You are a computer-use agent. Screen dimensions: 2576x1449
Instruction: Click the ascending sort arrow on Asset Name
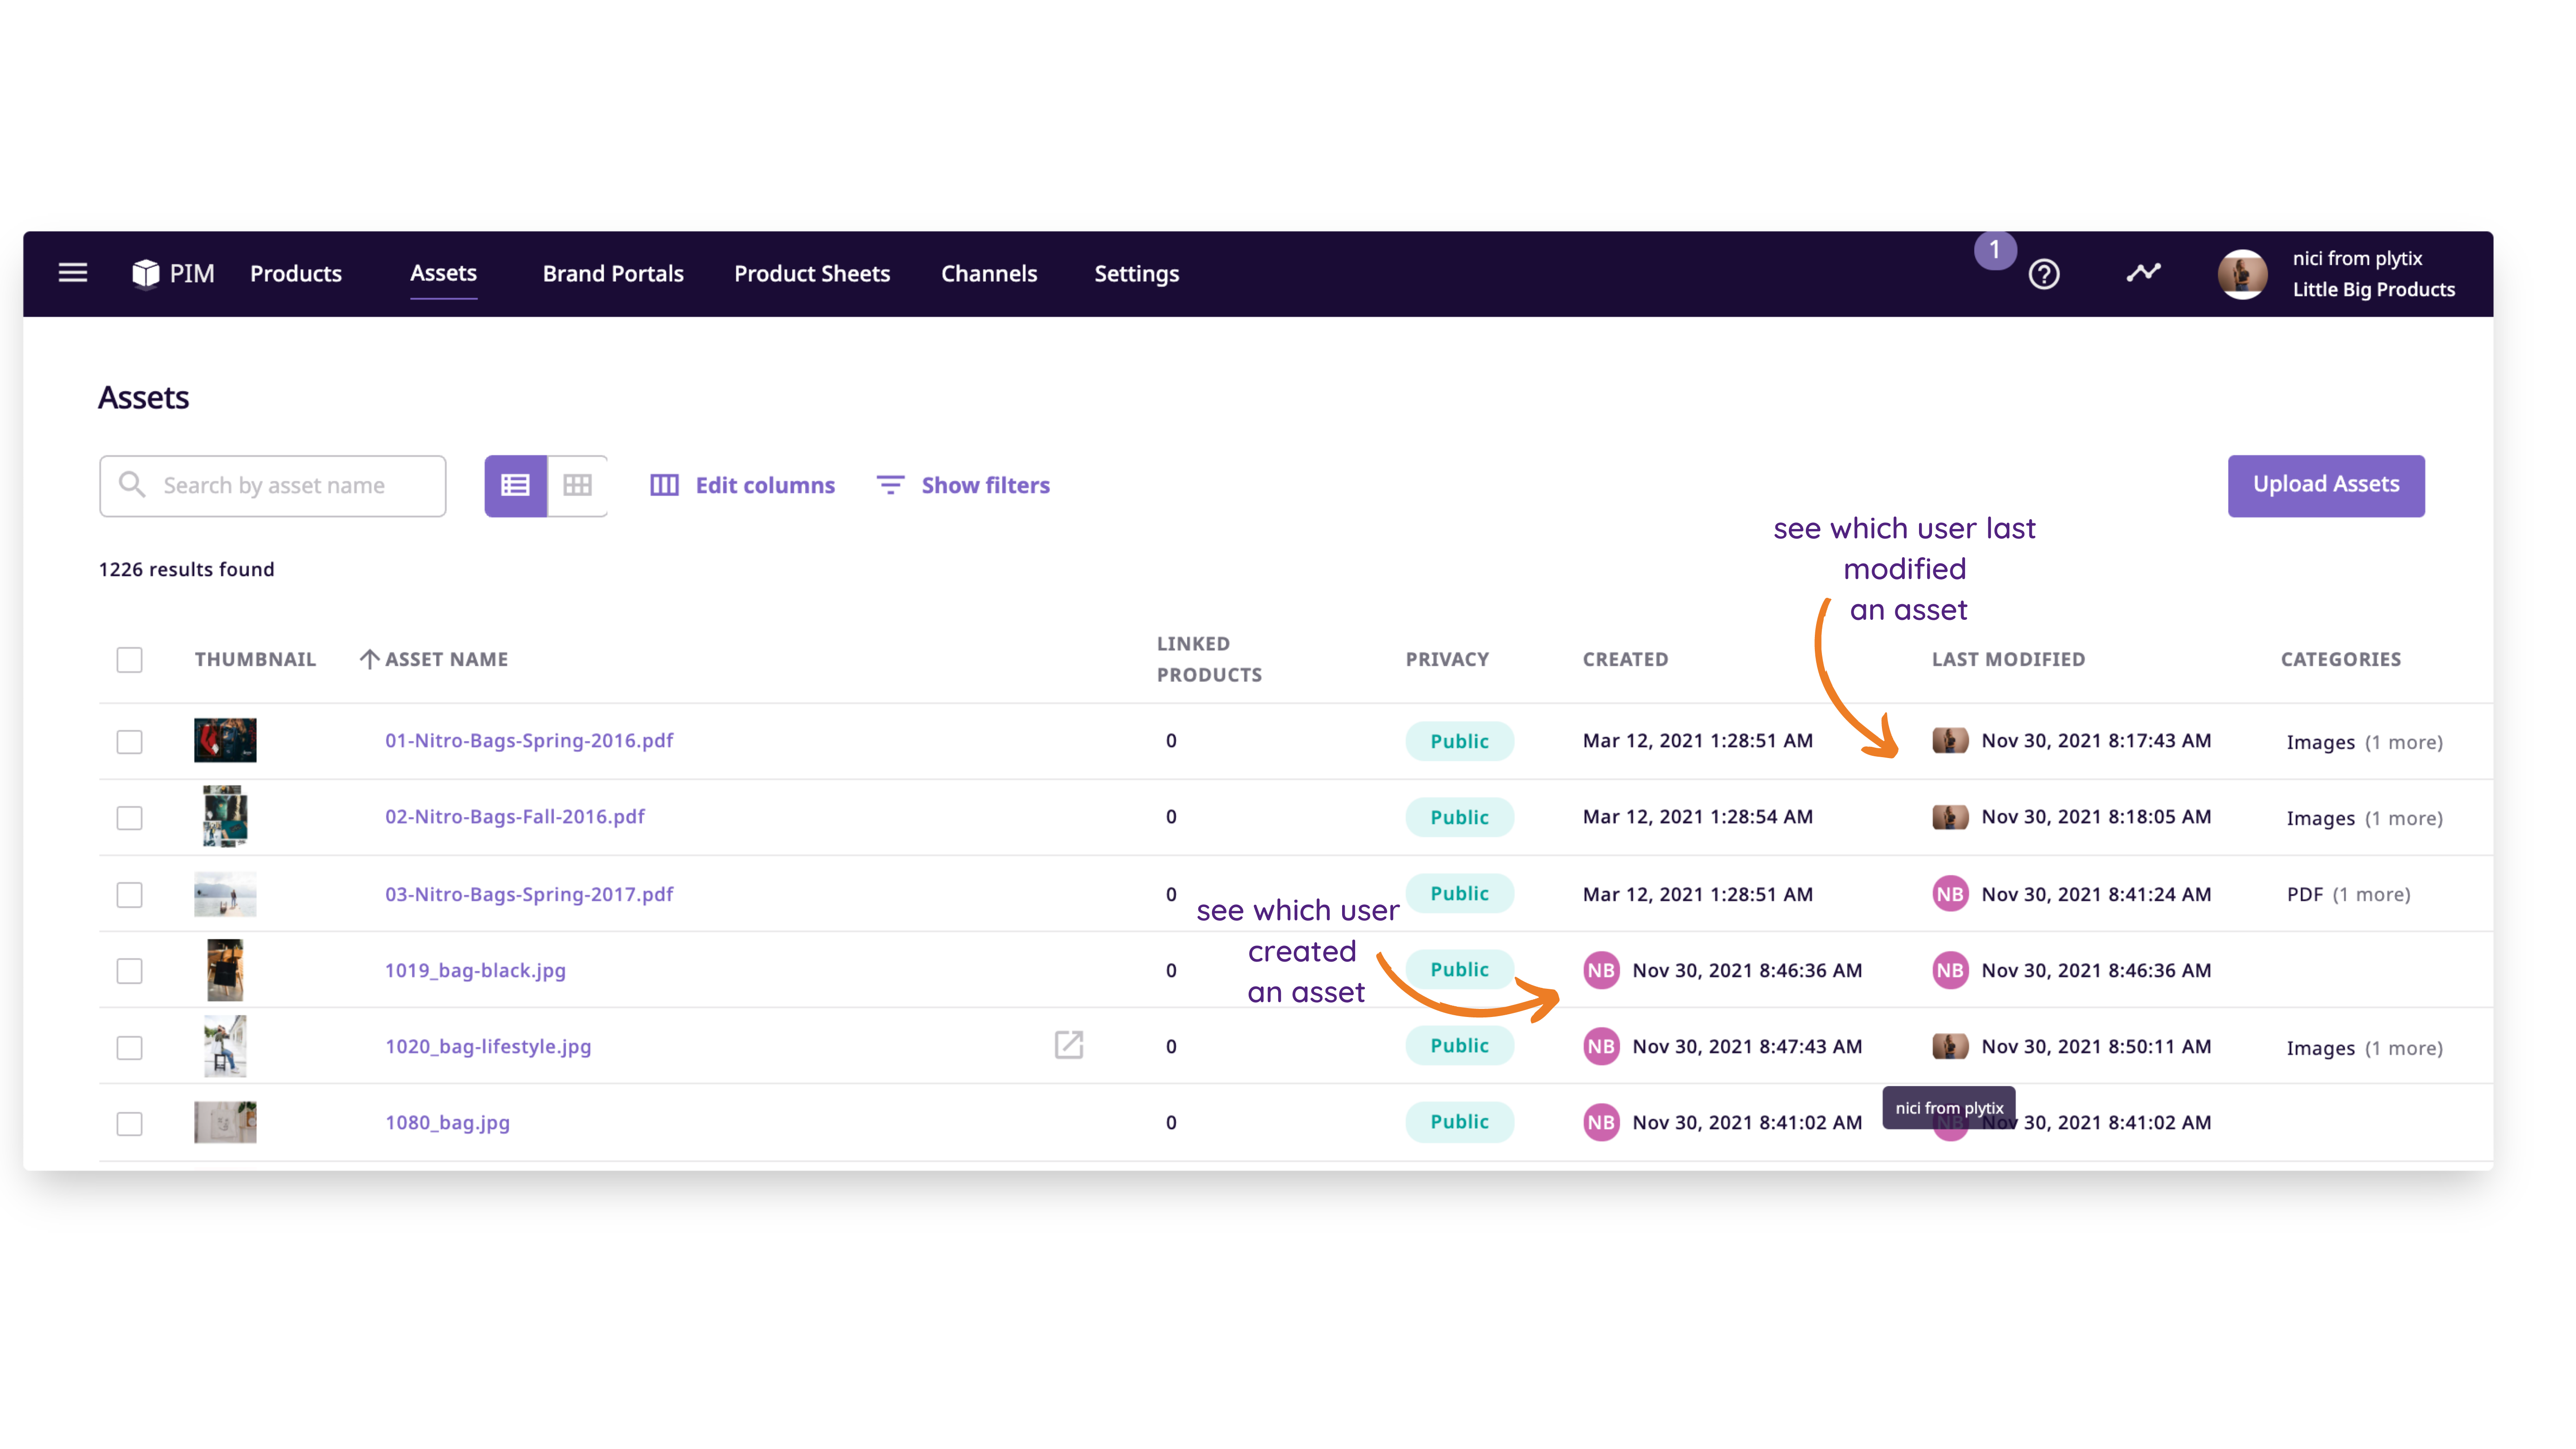369,659
